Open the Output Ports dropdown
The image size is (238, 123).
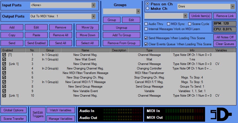93,16
